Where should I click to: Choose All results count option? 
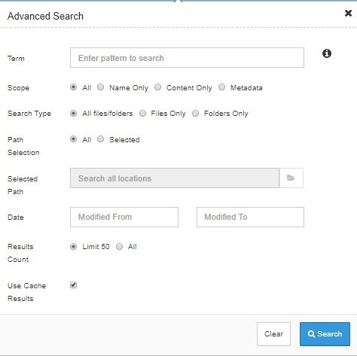coord(119,247)
